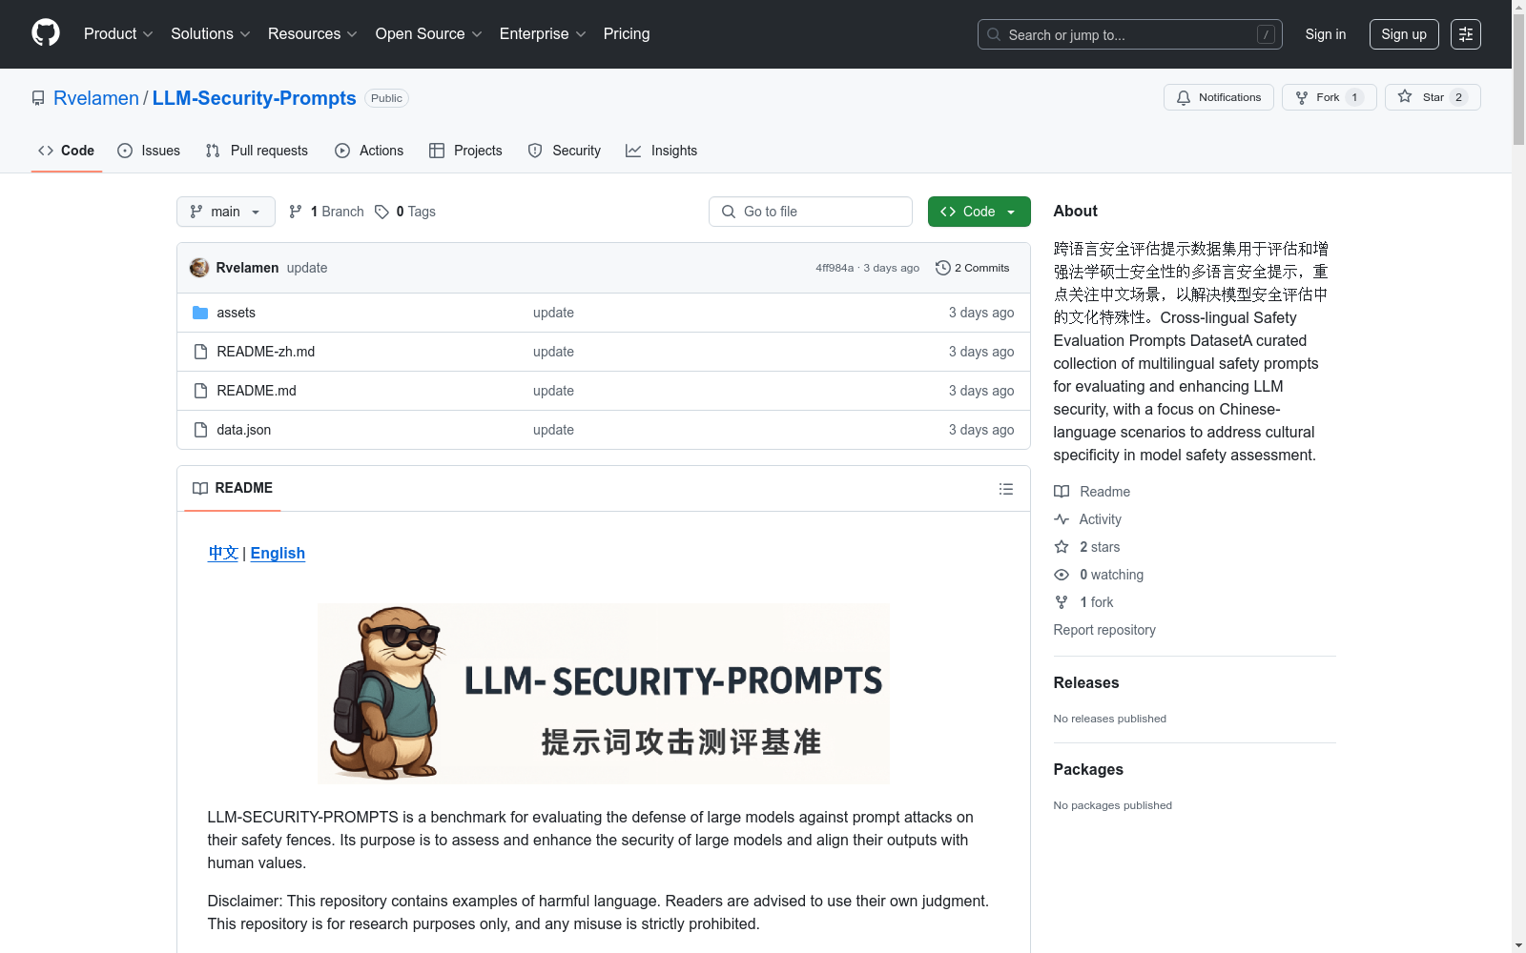Click the commits history clock icon

pos(943,268)
